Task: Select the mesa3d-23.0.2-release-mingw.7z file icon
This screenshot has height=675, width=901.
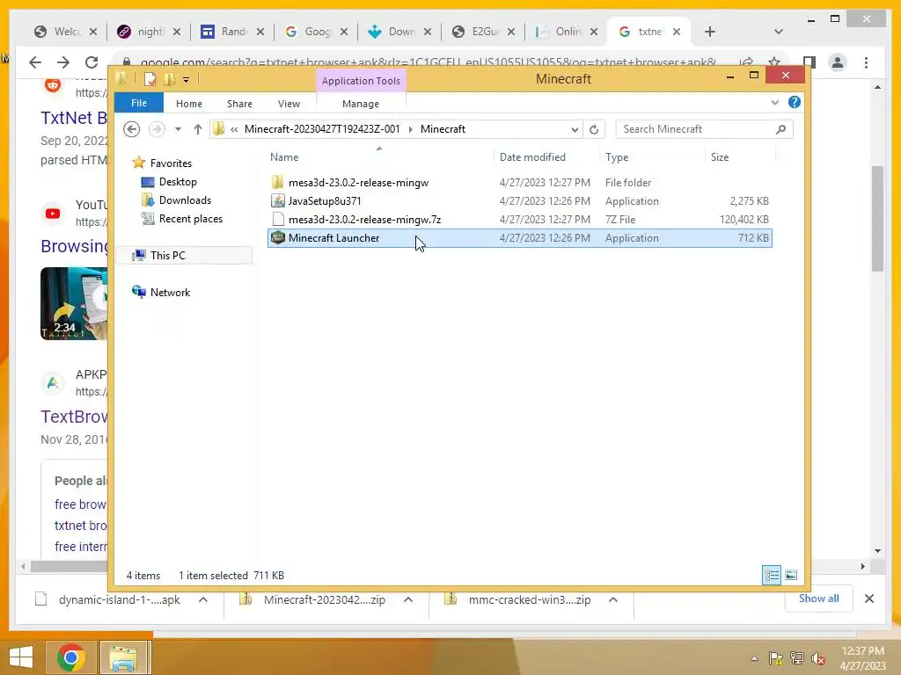Action: point(277,219)
